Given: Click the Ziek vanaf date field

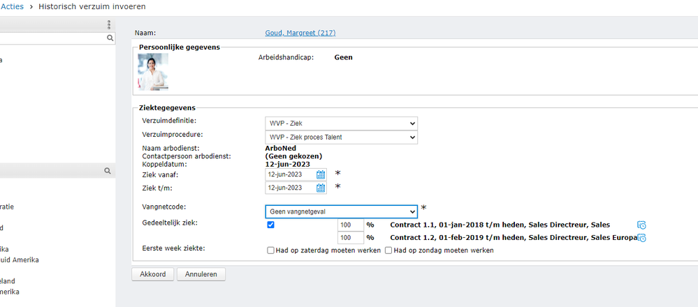Looking at the screenshot, I should pyautogui.click(x=290, y=174).
